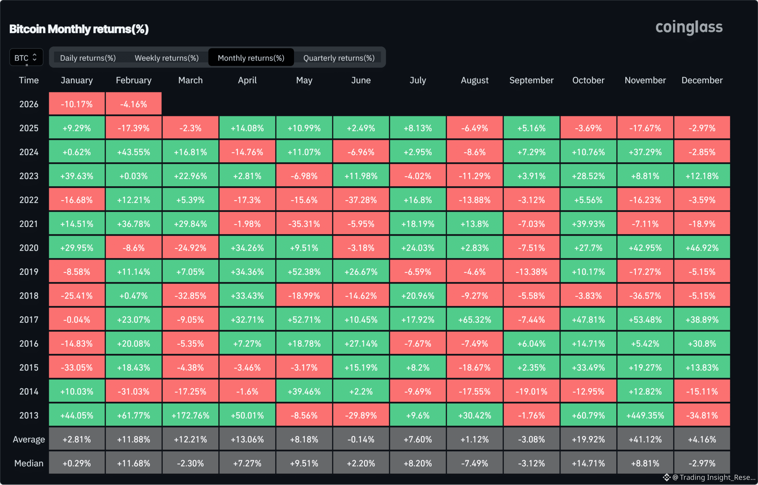This screenshot has width=758, height=485.
Task: Click the BTC selector up-down arrows
Action: (x=34, y=57)
